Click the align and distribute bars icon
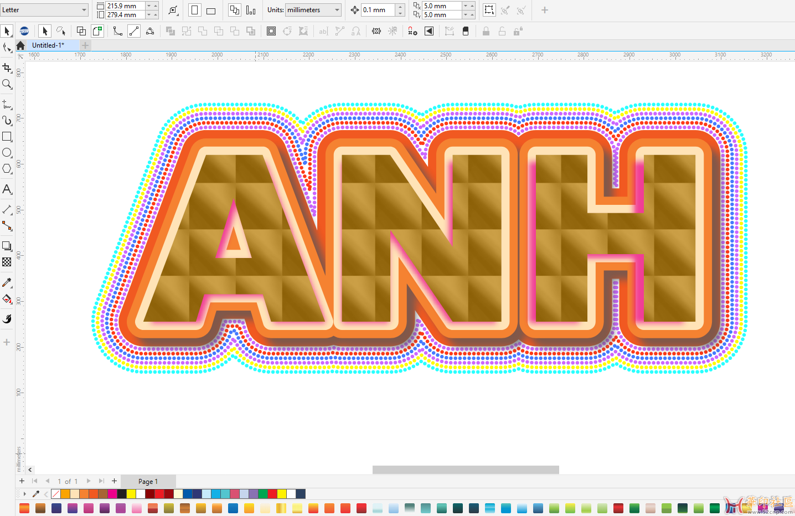This screenshot has height=516, width=795. (x=251, y=10)
